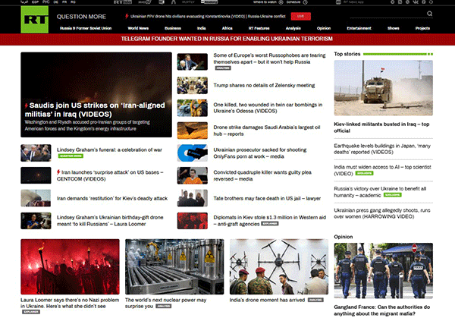Click the VK social icon
This screenshot has width=455, height=318.
416,2
